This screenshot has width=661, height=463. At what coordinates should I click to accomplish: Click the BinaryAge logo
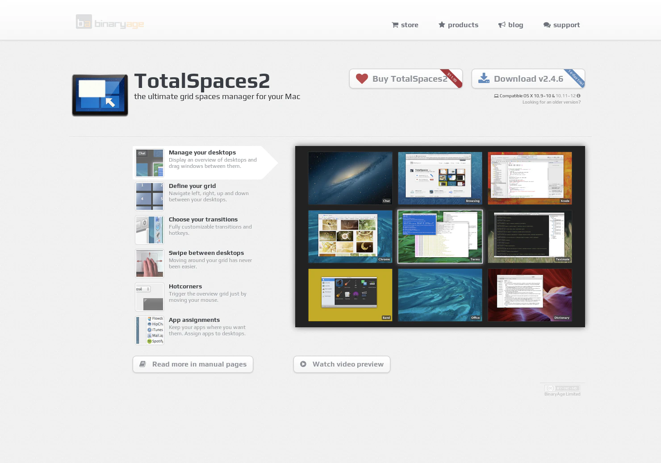click(110, 22)
